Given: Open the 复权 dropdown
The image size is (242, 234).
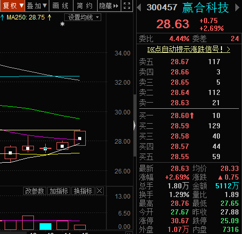Looking at the screenshot, I should tap(12, 6).
